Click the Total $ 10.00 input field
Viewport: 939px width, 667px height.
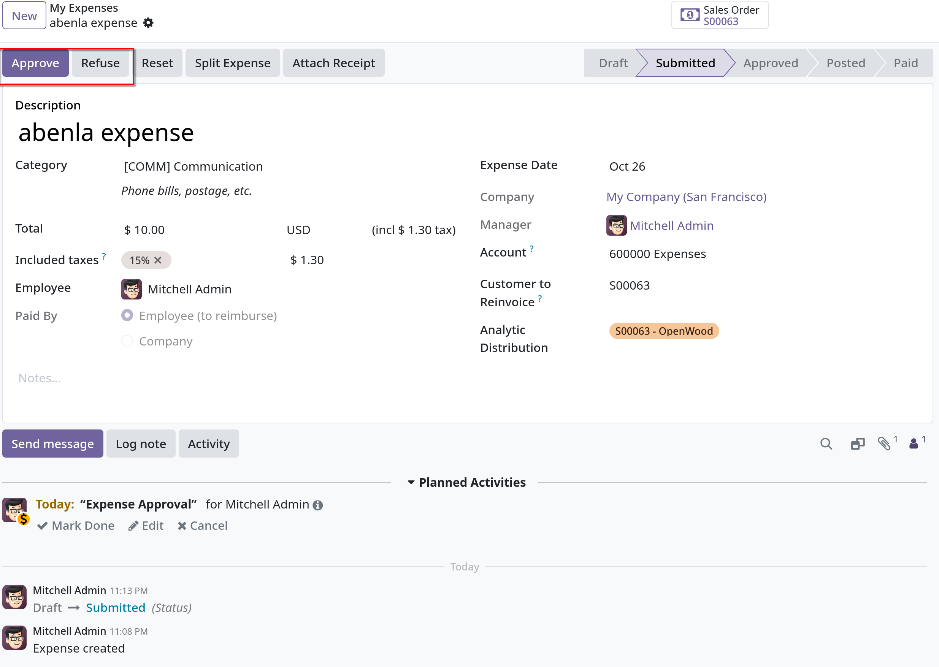(x=201, y=230)
